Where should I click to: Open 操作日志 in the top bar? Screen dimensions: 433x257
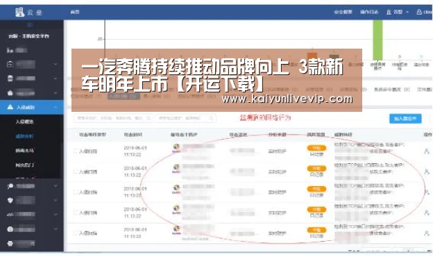pyautogui.click(x=369, y=13)
